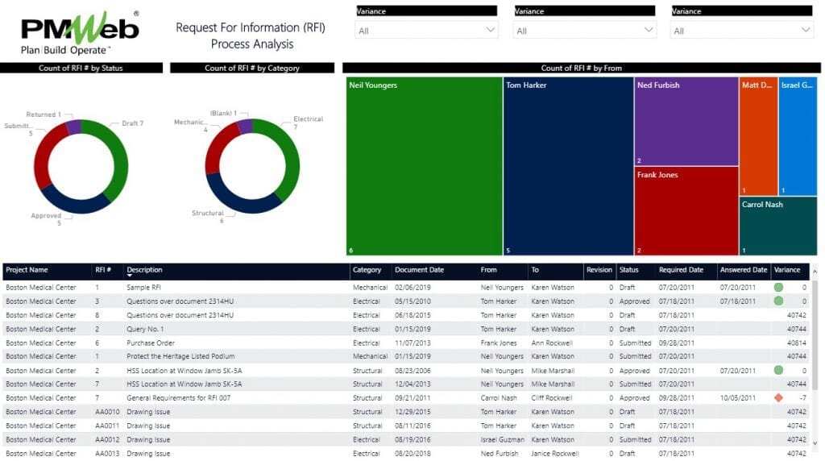Click the PMWeb logo
The height and width of the screenshot is (461, 825).
coord(80,32)
